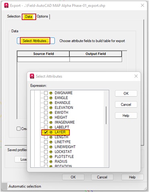The height and width of the screenshot is (192, 149).
Task: Click the attribute list vertical scrollbar
Action: [106, 115]
